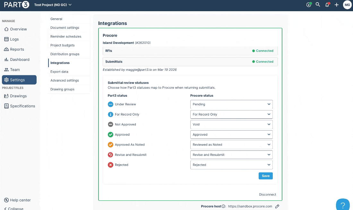Open Advanced settings tab
This screenshot has height=210, width=353.
pyautogui.click(x=69, y=80)
